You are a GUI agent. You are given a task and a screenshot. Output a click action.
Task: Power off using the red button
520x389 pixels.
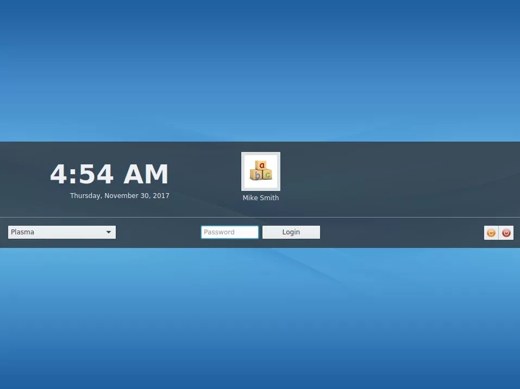(x=506, y=233)
